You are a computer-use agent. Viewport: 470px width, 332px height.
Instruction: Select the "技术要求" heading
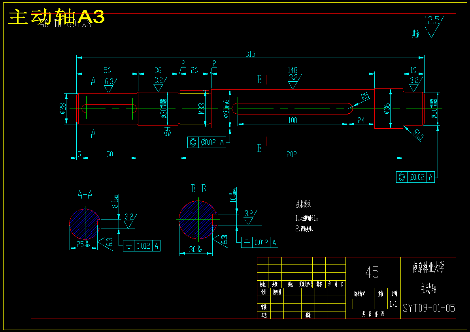[x=303, y=204]
